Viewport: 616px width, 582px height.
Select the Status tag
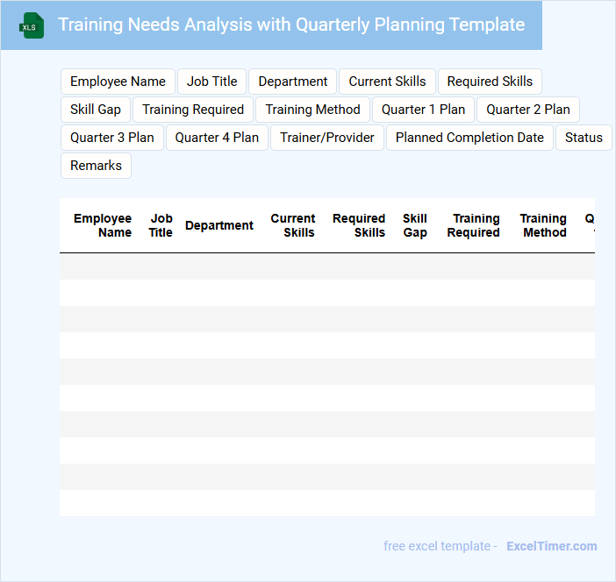pyautogui.click(x=584, y=138)
